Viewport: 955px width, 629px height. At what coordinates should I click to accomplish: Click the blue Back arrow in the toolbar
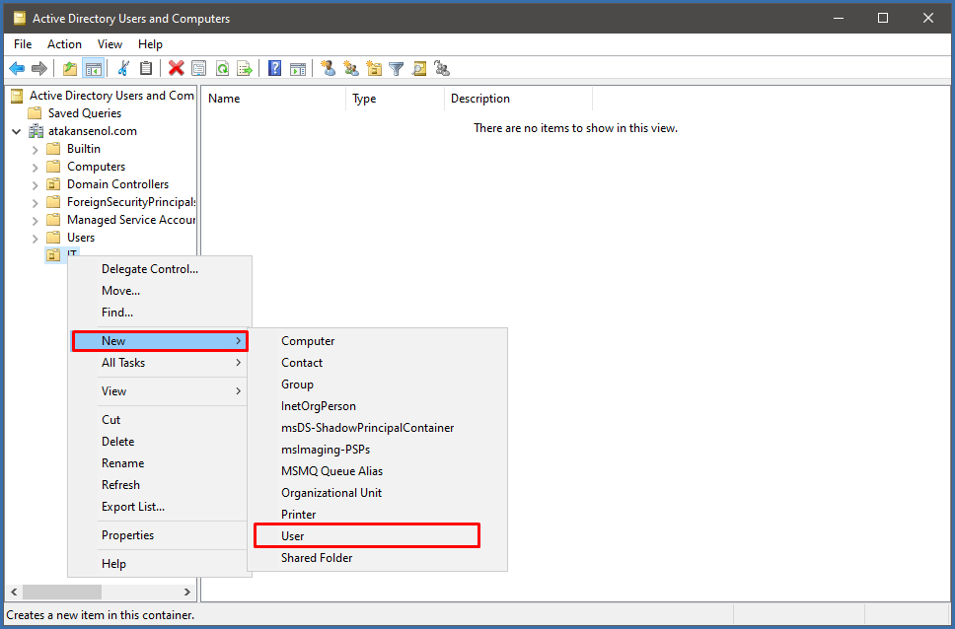pos(17,69)
